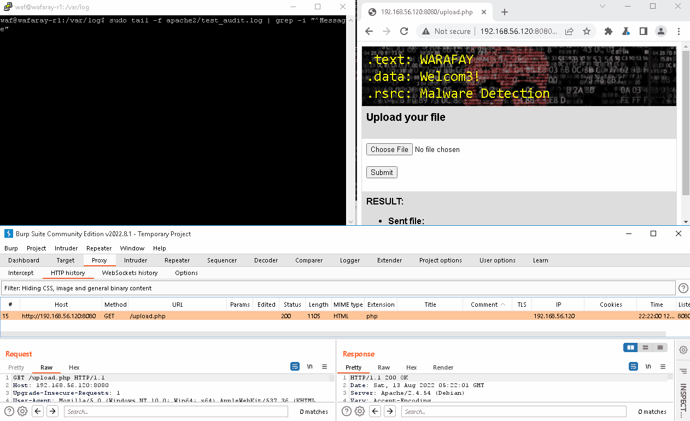Open Request search help icon
Viewport: 690px width, 421px height.
(x=9, y=411)
